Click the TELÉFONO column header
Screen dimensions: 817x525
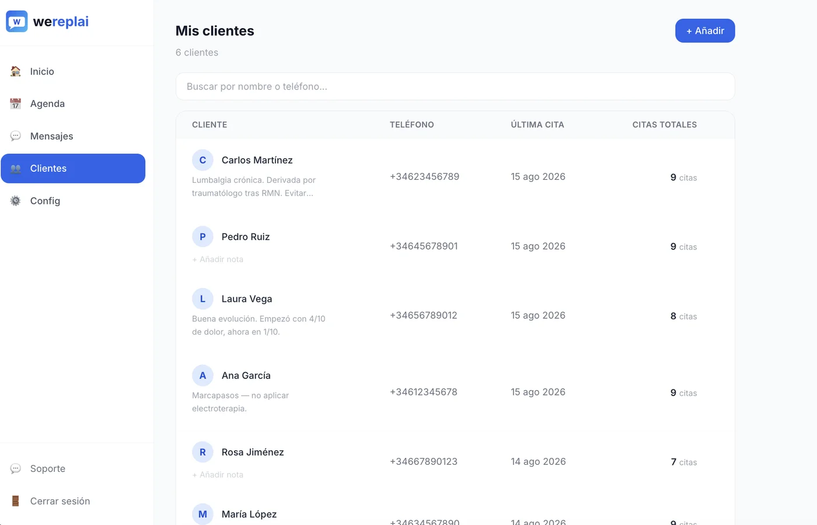tap(412, 124)
